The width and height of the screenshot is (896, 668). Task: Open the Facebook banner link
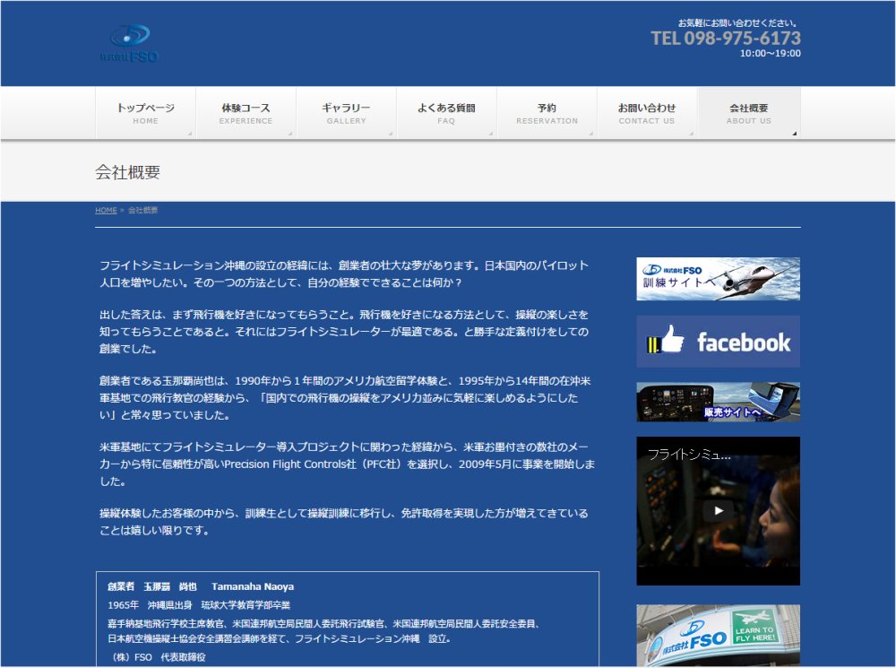point(718,342)
